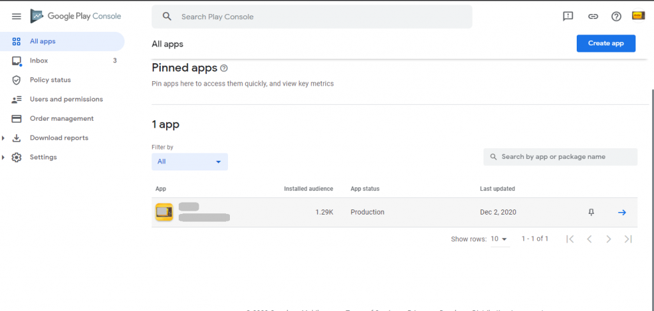The height and width of the screenshot is (311, 654).
Task: Click the feedback speech bubble icon
Action: pos(568,17)
